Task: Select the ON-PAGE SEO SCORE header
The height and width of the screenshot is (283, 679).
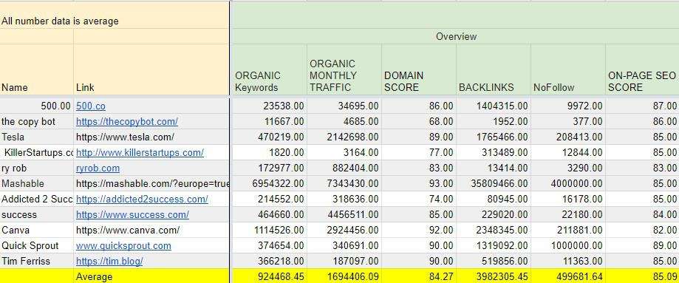Action: click(x=642, y=69)
